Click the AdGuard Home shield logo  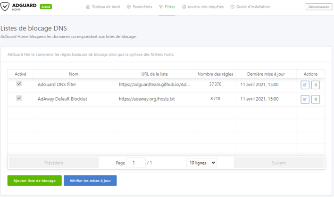(x=6, y=7)
